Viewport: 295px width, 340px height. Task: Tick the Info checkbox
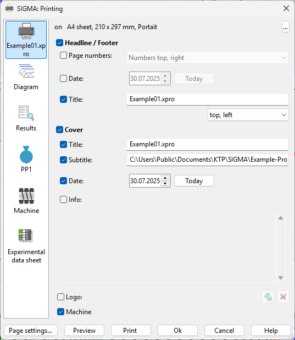pos(63,199)
